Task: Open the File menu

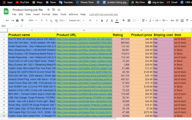Action: 14,14
